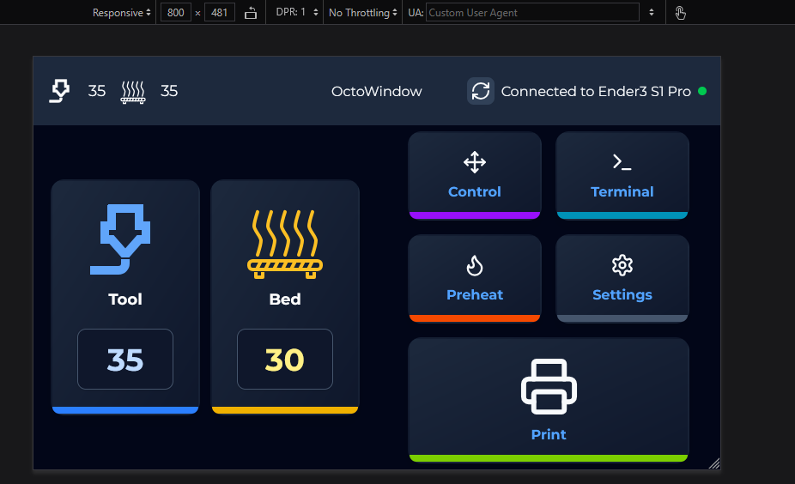Set Bed target temperature value 30
795x484 pixels.
point(285,360)
